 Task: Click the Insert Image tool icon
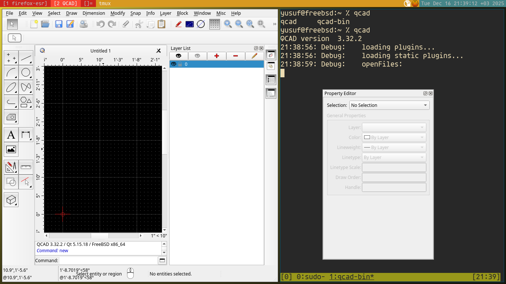coord(11,150)
